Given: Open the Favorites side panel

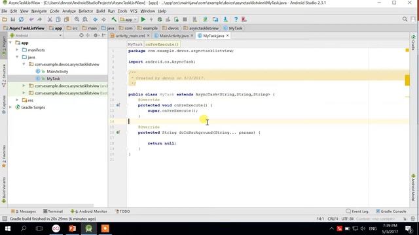Looking at the screenshot, I should [x=4, y=157].
